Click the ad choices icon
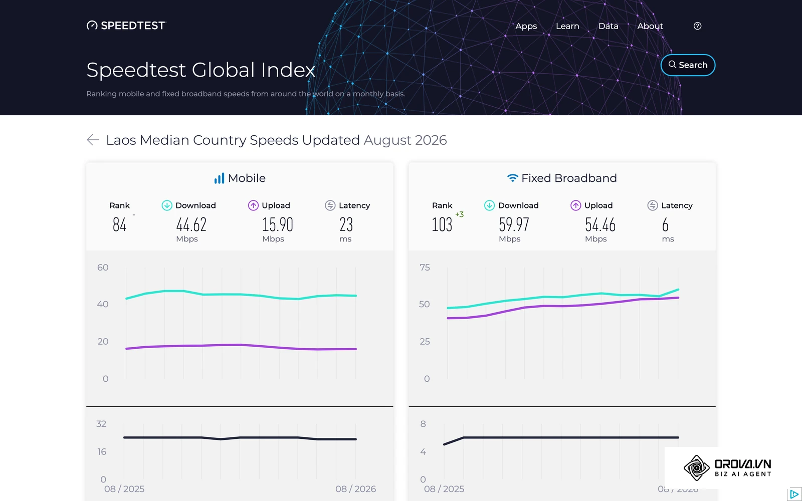Image resolution: width=802 pixels, height=501 pixels. 794,494
